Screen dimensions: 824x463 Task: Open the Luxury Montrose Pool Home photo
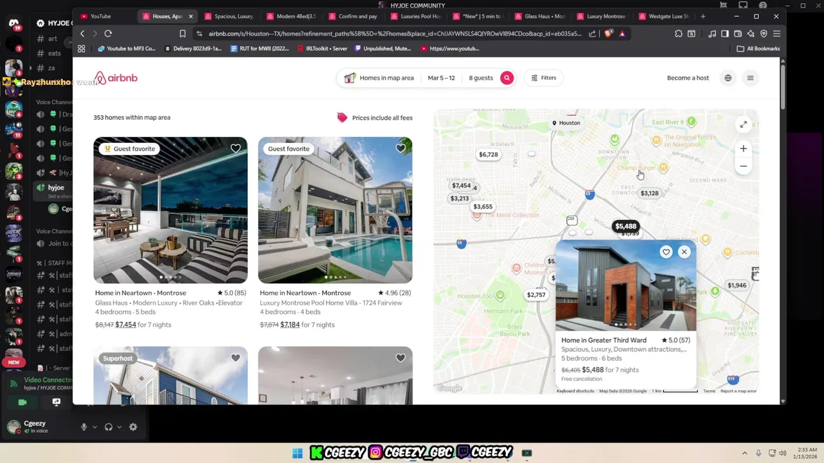(335, 210)
